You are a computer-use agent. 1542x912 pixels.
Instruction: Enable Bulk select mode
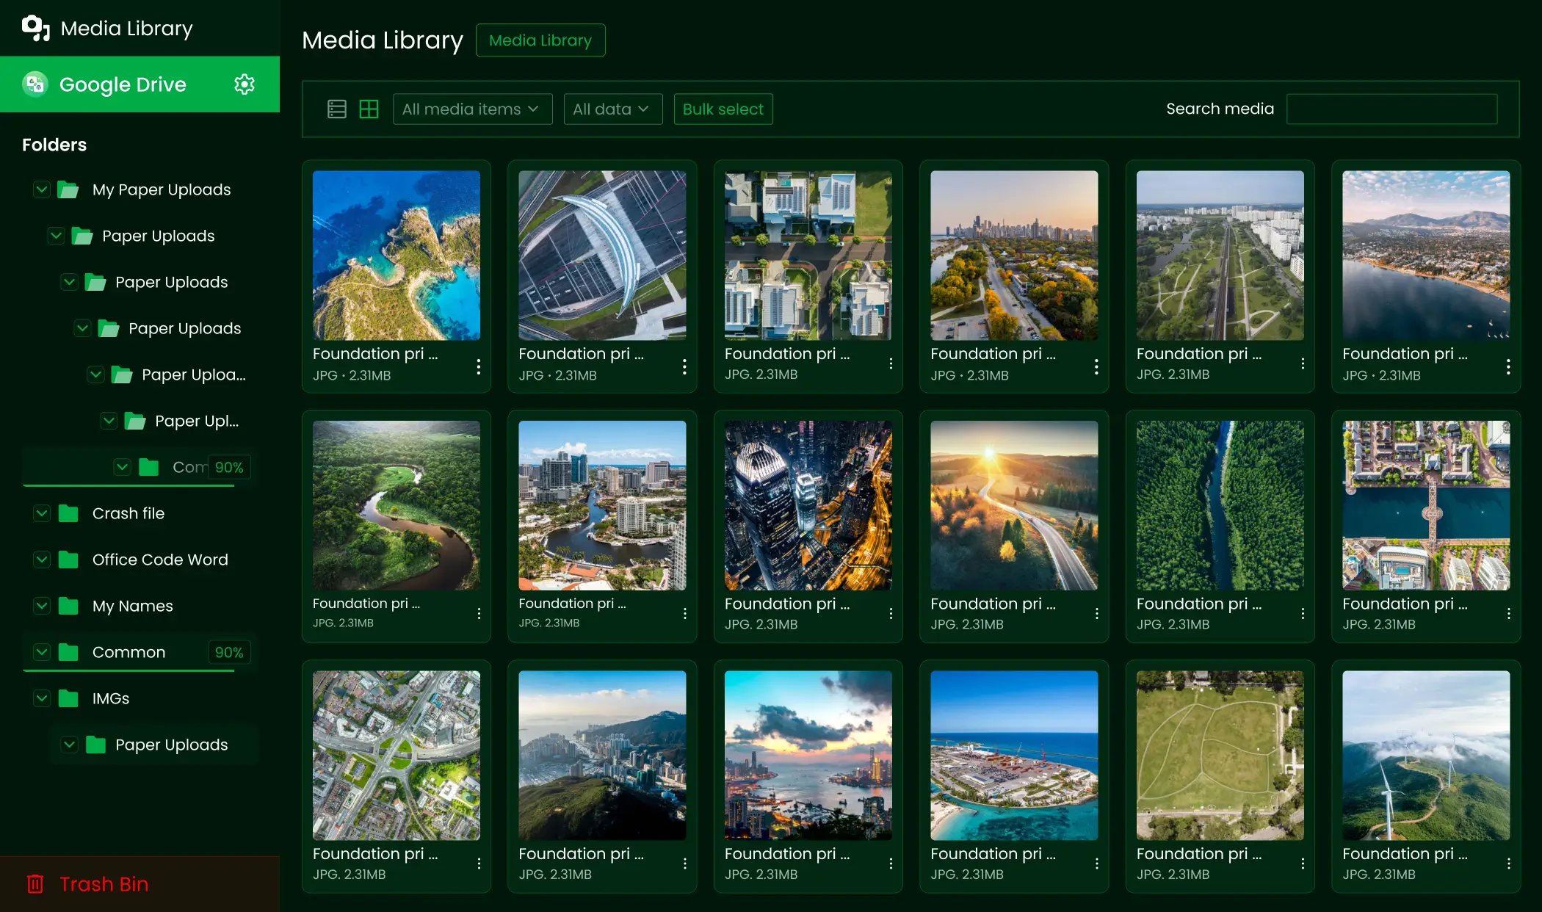tap(723, 109)
